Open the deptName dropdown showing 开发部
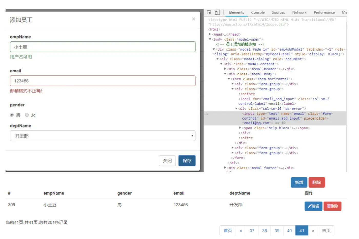 click(x=103, y=136)
